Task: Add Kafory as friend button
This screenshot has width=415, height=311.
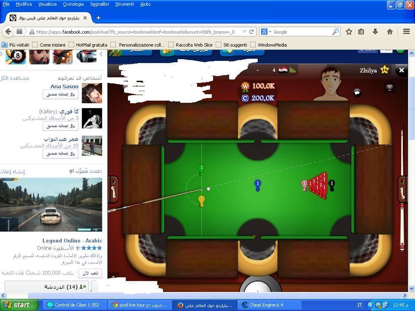Action: pos(61,126)
